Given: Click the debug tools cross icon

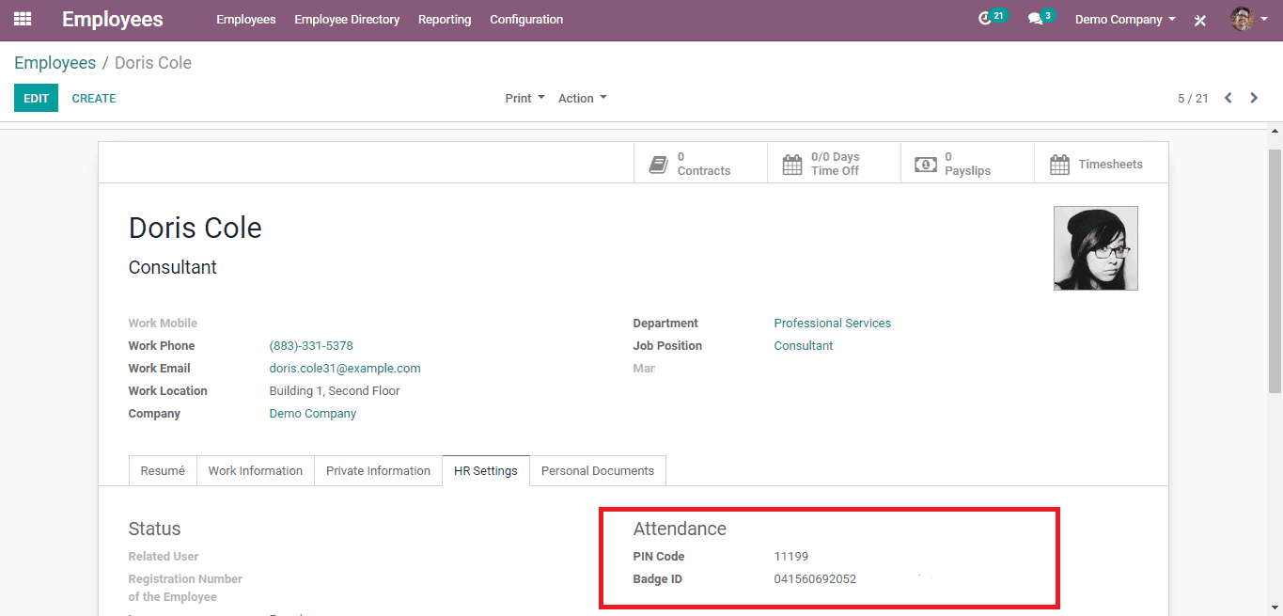Looking at the screenshot, I should point(1200,20).
